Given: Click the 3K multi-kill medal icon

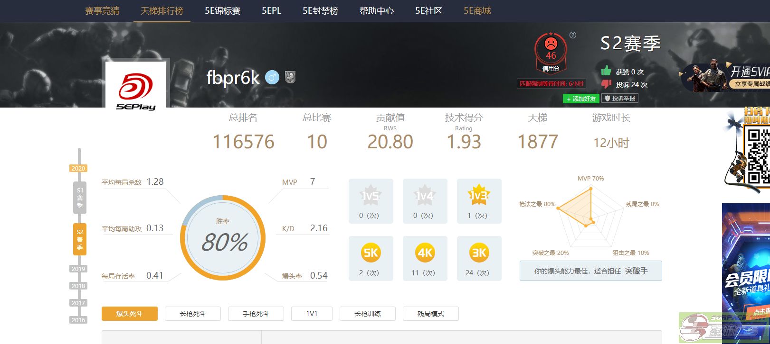Looking at the screenshot, I should click(x=479, y=253).
